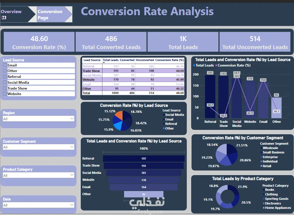Click the 514 Total Unconverted Leads card
This screenshot has width=294, height=215.
pos(255,42)
